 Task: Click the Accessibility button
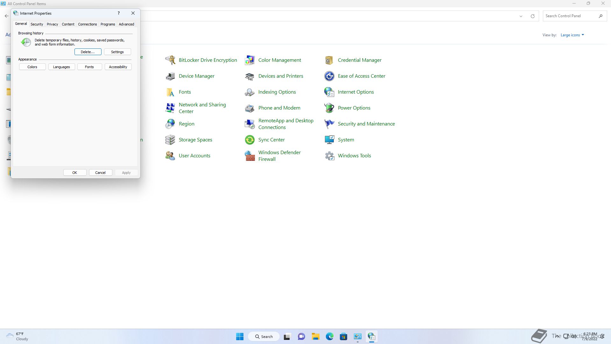tap(118, 67)
